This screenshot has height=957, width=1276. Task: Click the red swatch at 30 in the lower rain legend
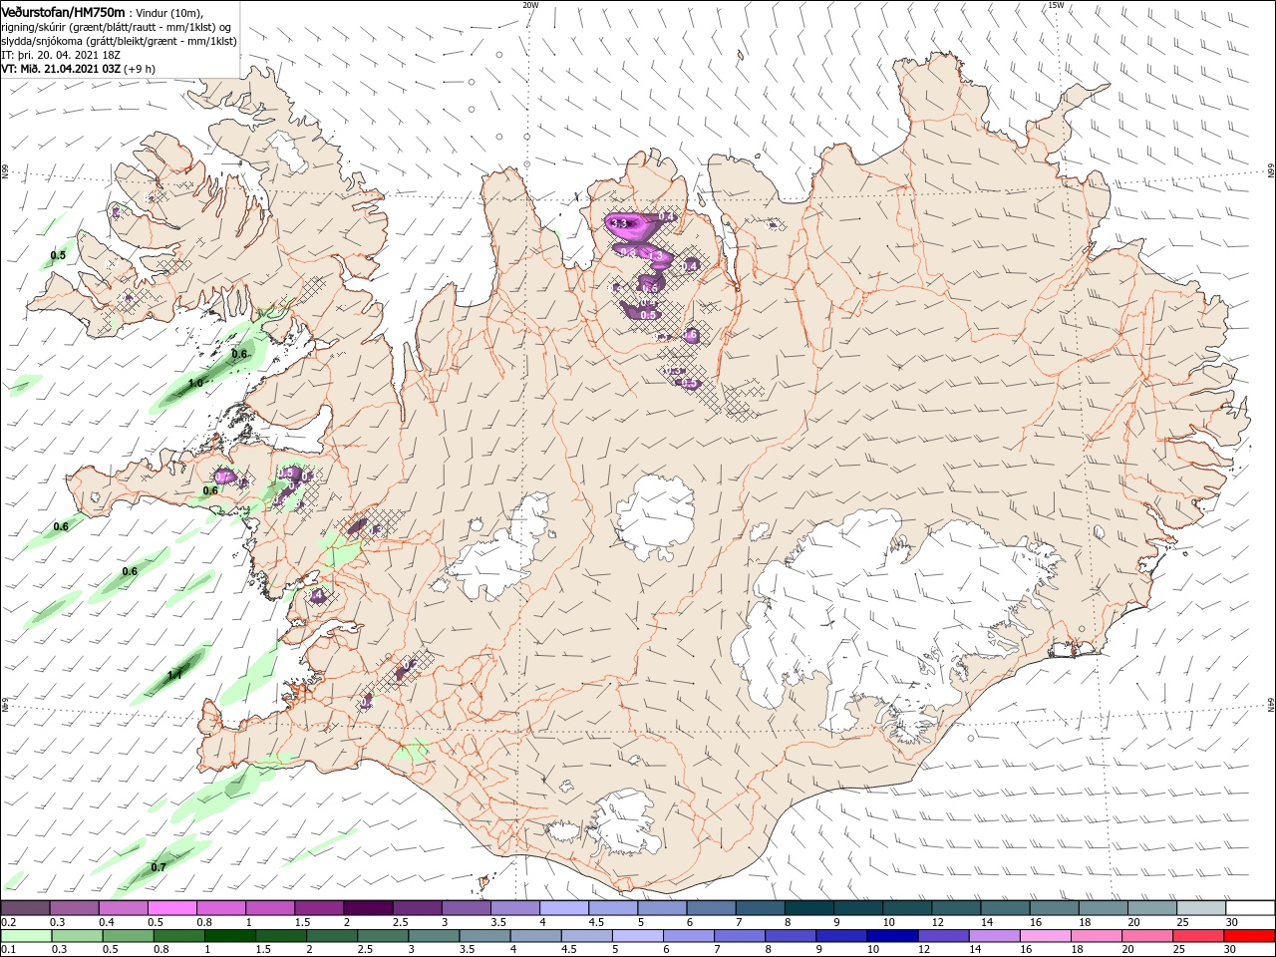[x=1250, y=937]
